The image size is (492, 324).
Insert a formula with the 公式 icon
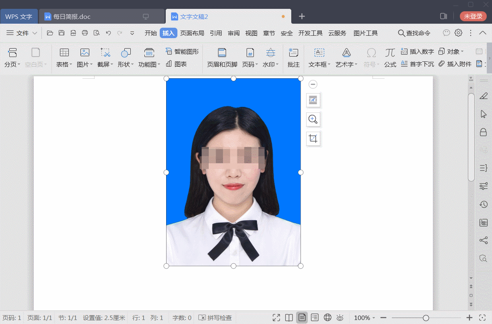pyautogui.click(x=389, y=53)
